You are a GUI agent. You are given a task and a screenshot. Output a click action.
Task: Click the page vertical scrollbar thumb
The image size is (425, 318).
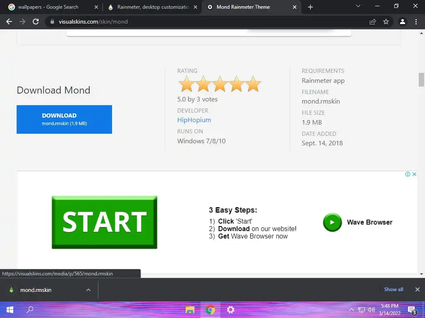[421, 79]
